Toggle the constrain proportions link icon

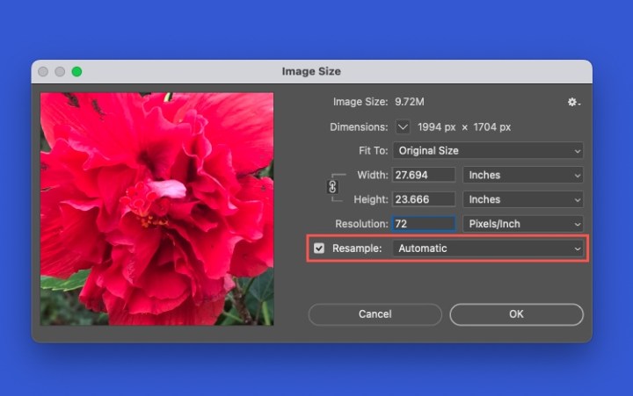pyautogui.click(x=332, y=187)
